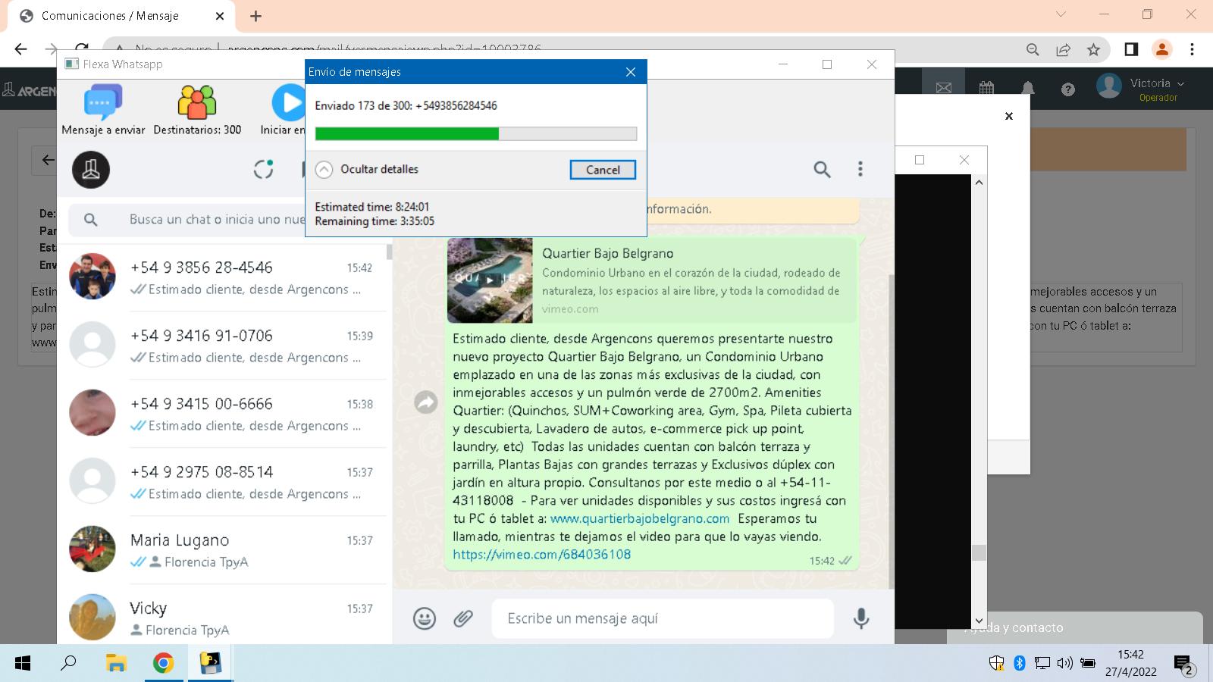The height and width of the screenshot is (682, 1213).
Task: Open Argencons notifications bell
Action: [x=1027, y=89]
